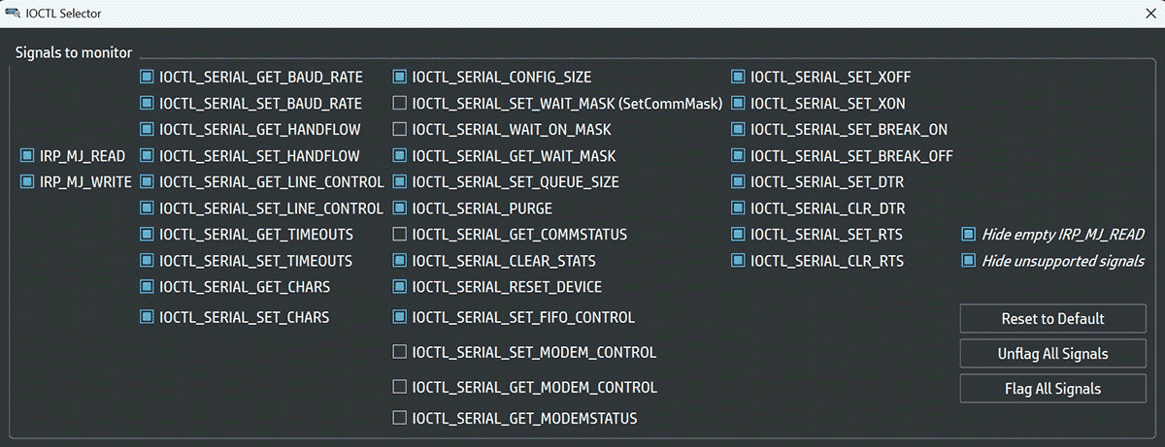This screenshot has width=1165, height=447.
Task: Toggle IOCTL_SERIAL_SET_TIMEOUTS checkbox
Action: point(148,261)
